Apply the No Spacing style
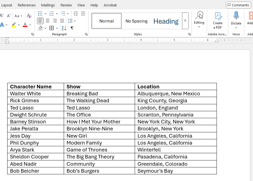The image size is (253, 181). [x=136, y=21]
